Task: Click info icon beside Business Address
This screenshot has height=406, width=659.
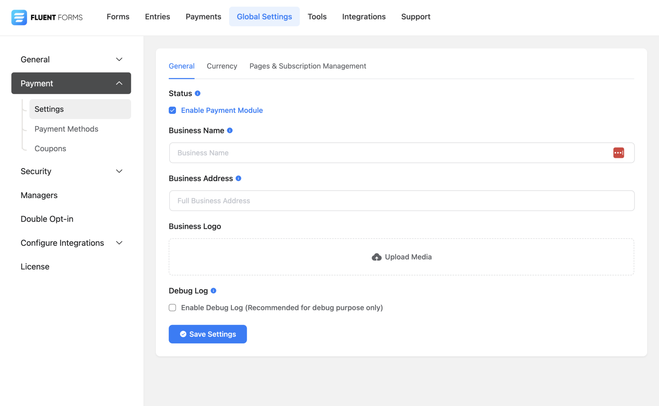Action: 238,178
